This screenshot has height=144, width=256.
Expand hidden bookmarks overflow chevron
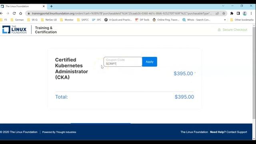point(225,20)
